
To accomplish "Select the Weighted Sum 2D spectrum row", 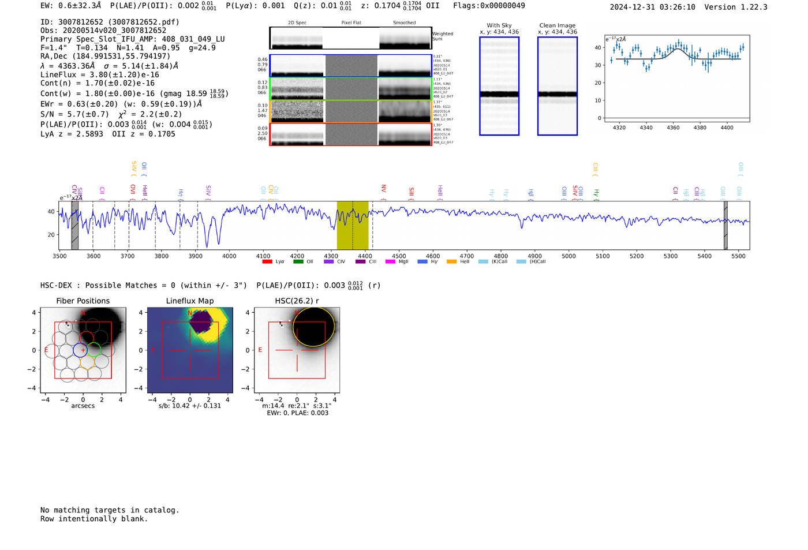I will tap(350, 38).
